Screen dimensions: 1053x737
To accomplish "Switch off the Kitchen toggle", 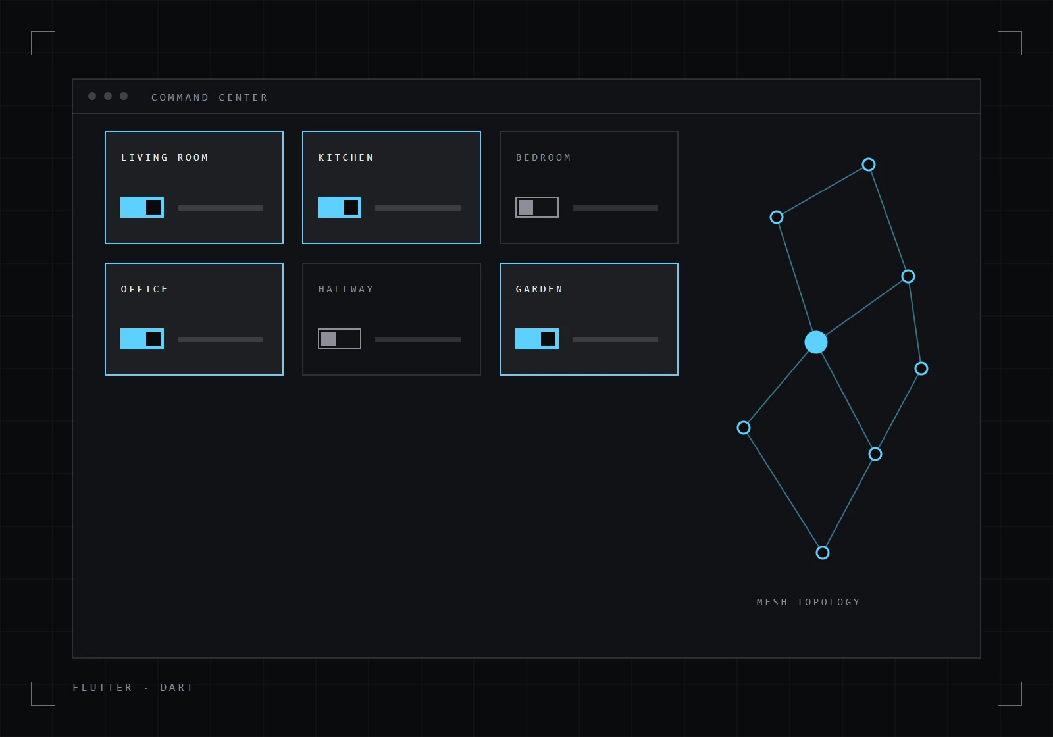I will 340,207.
